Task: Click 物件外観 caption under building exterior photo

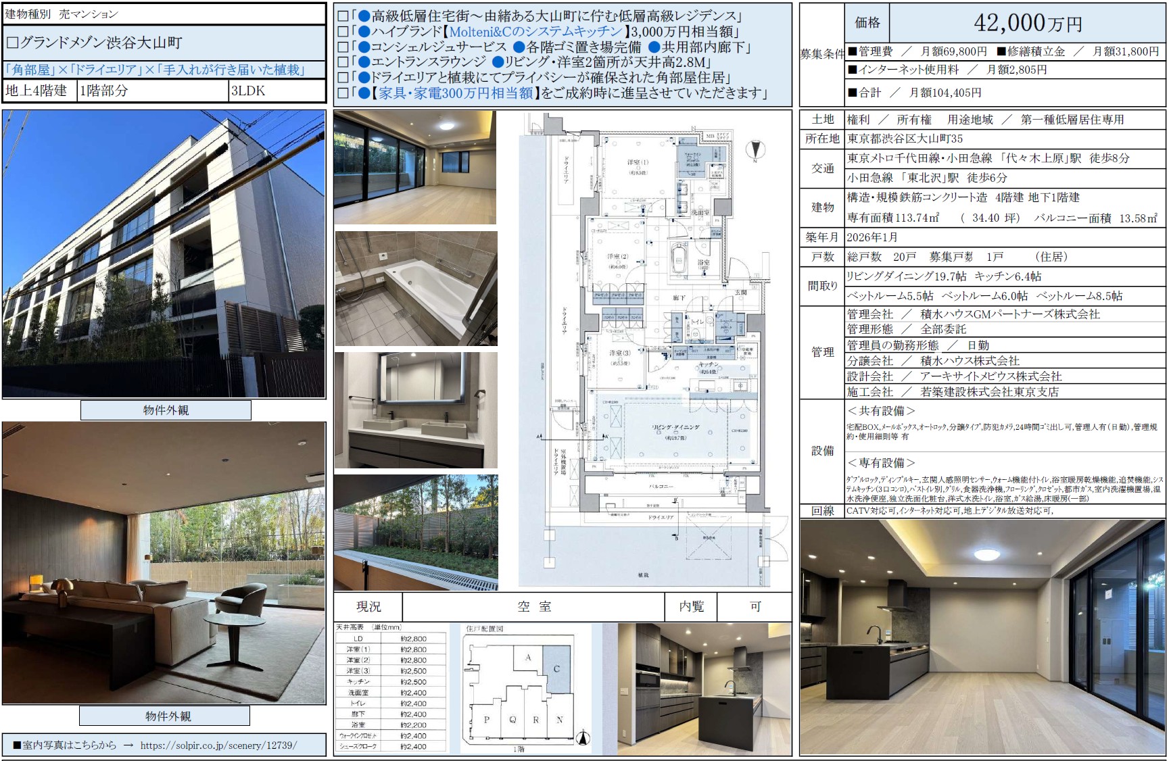Action: click(166, 410)
